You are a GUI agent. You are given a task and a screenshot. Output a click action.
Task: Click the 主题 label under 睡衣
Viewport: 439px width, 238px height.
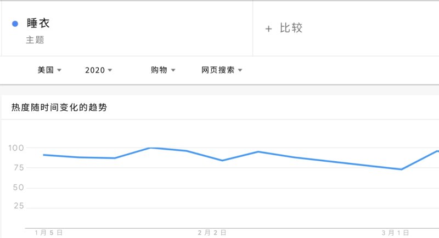click(x=35, y=40)
